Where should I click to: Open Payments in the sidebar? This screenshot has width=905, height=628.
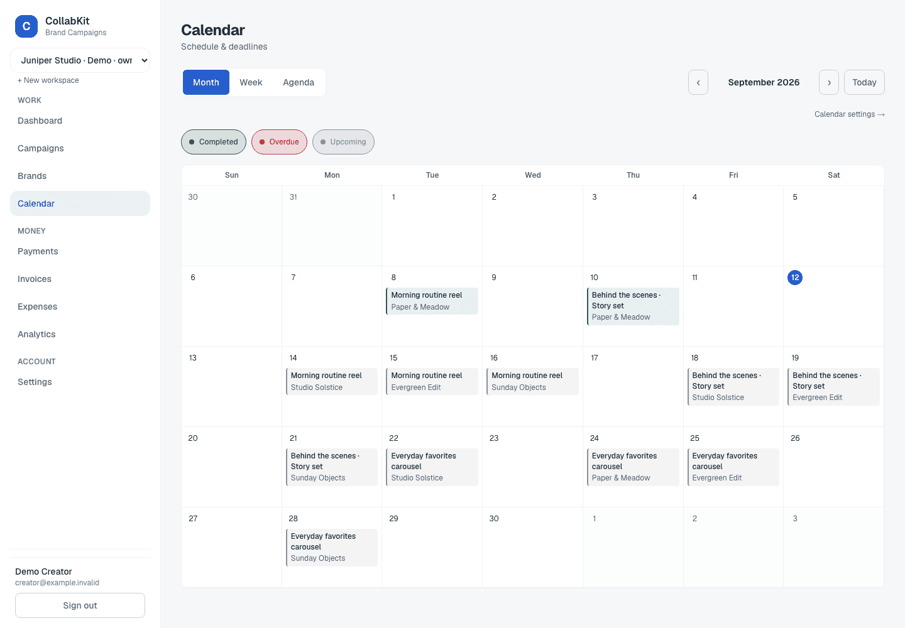click(x=80, y=251)
